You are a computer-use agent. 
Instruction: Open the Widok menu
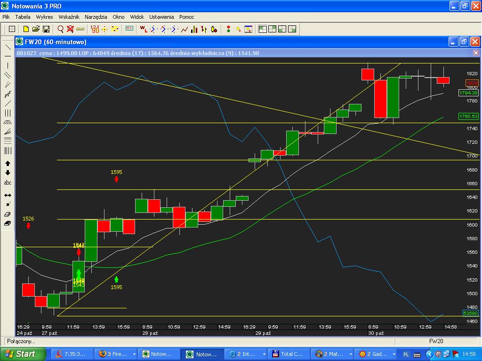137,17
